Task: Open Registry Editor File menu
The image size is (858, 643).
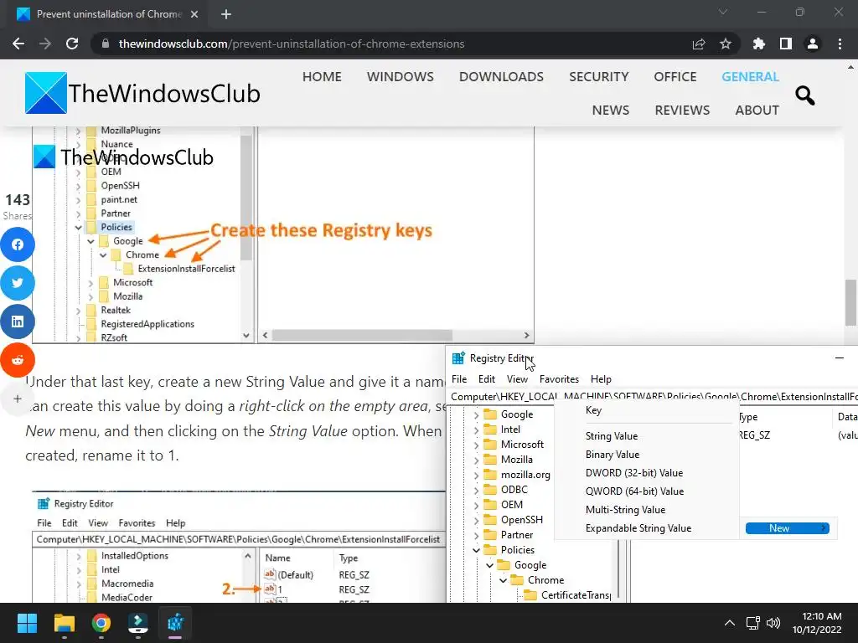Action: (459, 379)
